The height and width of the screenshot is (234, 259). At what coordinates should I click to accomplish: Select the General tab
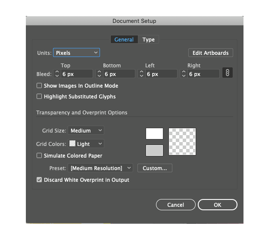pyautogui.click(x=124, y=40)
